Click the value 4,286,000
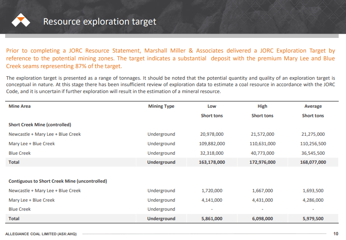Image resolution: width=346 pixels, height=240 pixels. point(313,200)
